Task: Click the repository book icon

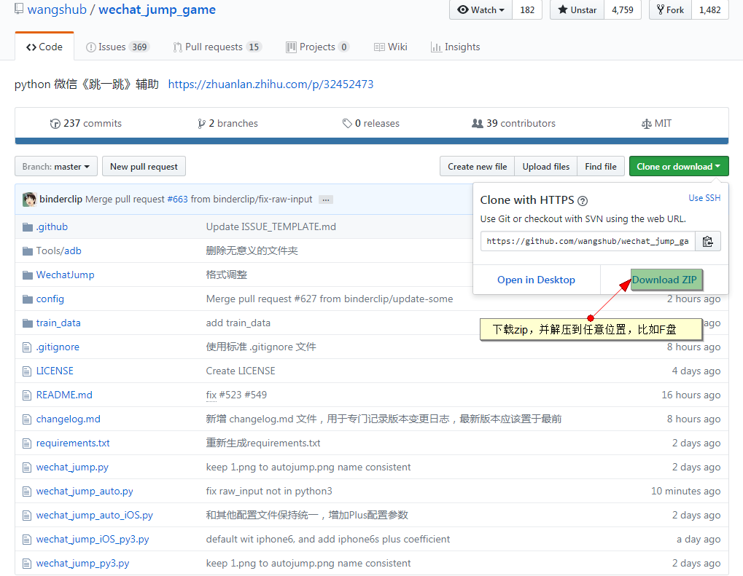Action: (19, 9)
